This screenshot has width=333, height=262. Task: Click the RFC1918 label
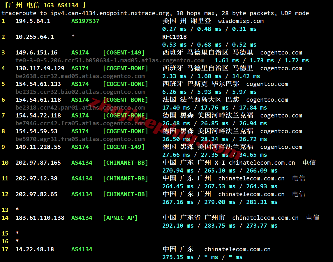174,37
